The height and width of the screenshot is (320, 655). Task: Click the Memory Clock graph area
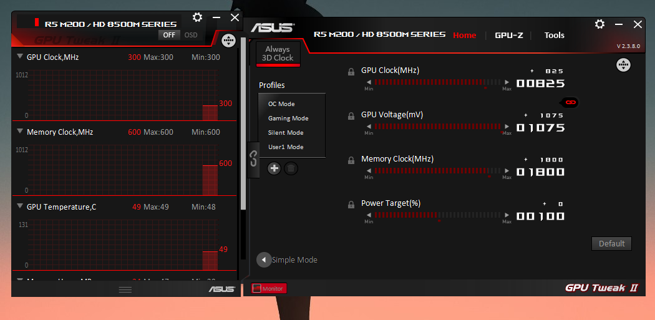tap(123, 170)
